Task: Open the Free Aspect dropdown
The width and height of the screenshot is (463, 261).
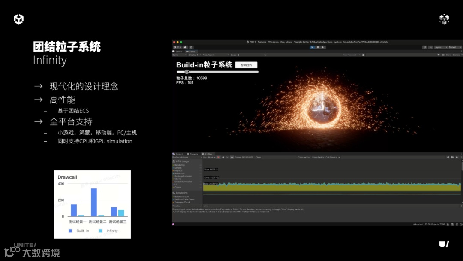Action: [x=216, y=55]
